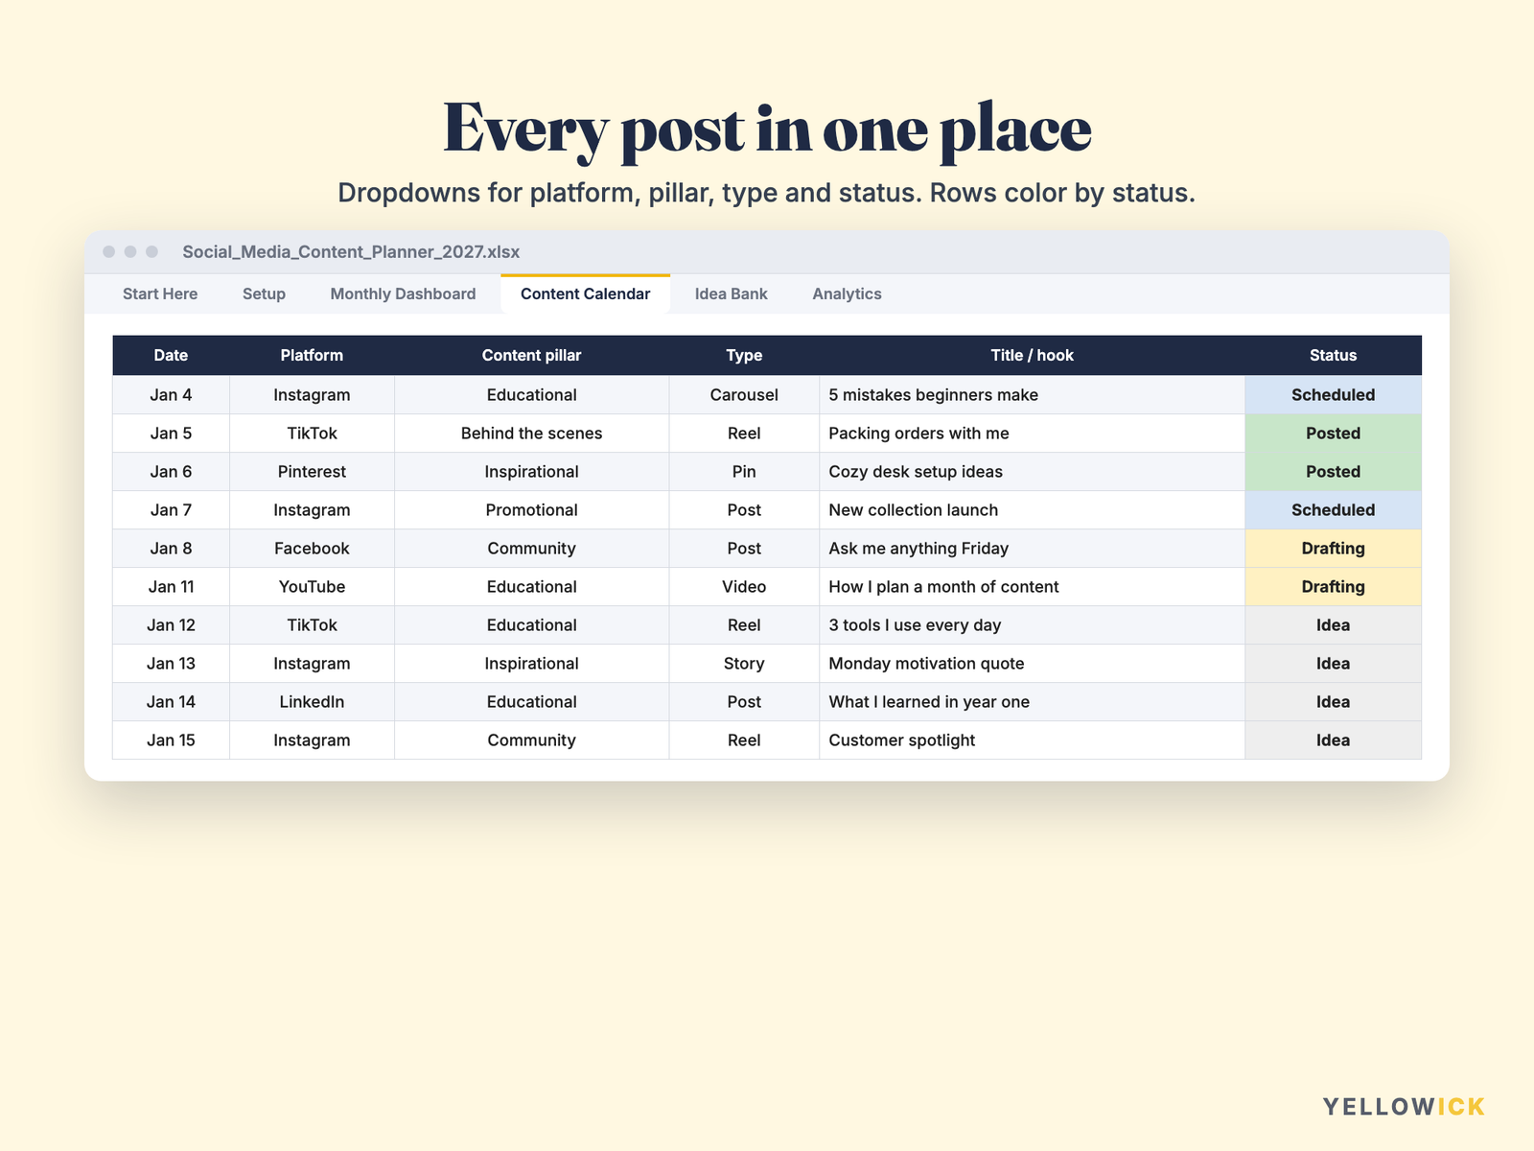Select the Video type cell

(744, 587)
